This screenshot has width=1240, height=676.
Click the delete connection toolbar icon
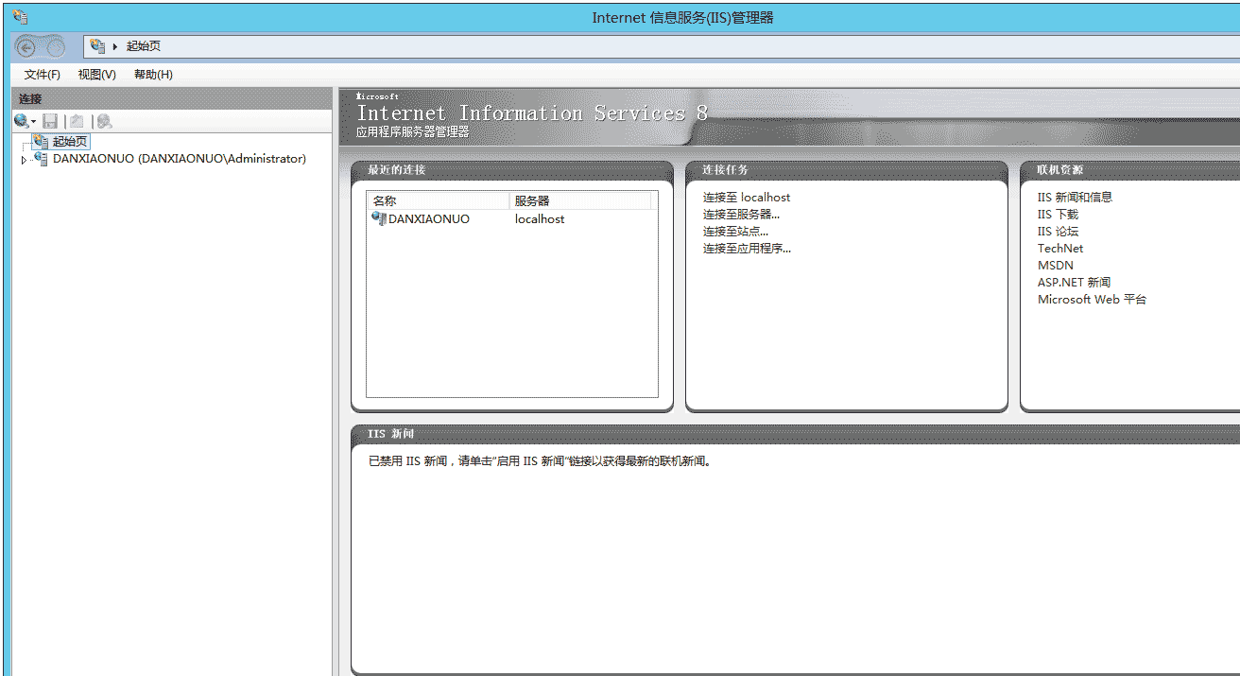coord(104,121)
